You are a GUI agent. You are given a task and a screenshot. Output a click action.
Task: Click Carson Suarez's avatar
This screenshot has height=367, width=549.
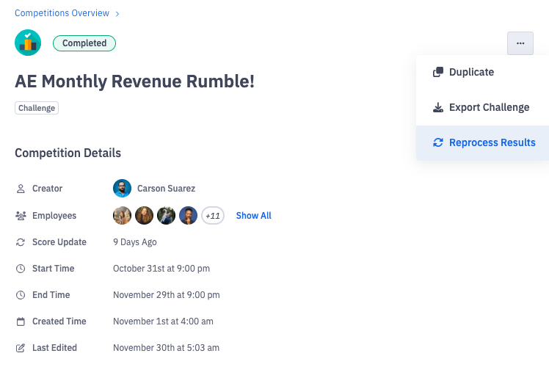click(x=122, y=189)
